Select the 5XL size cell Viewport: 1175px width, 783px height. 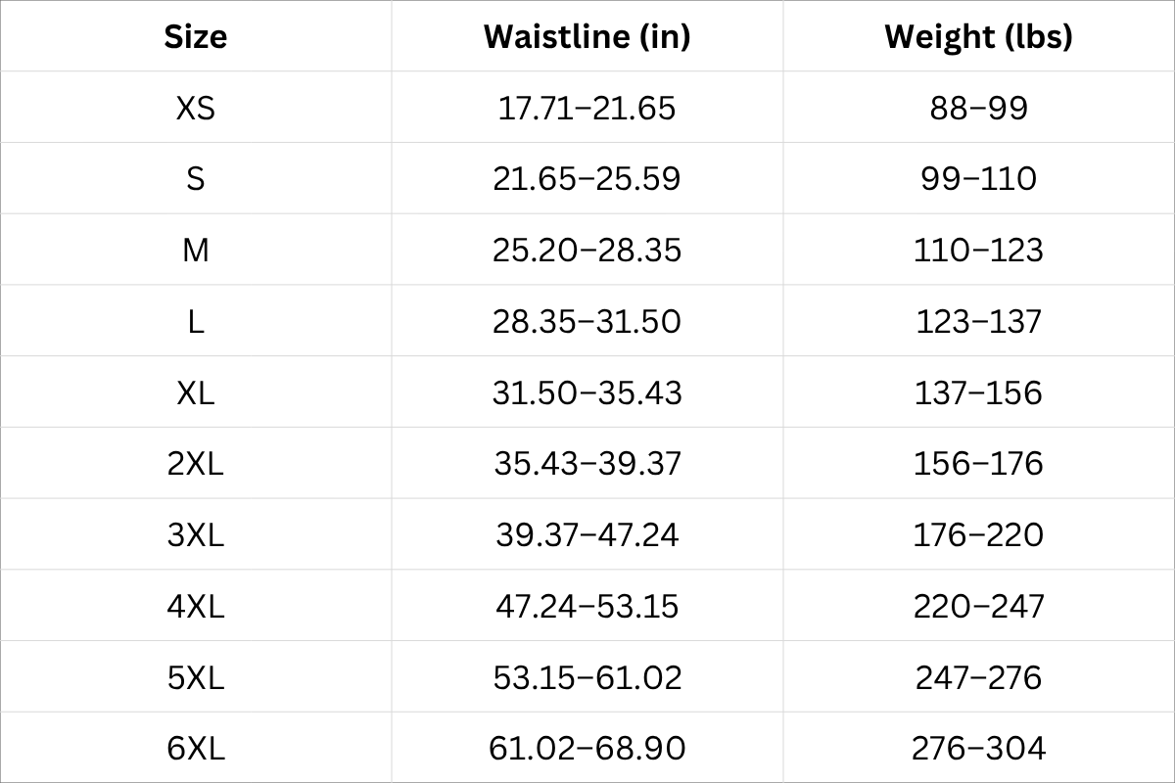click(196, 678)
